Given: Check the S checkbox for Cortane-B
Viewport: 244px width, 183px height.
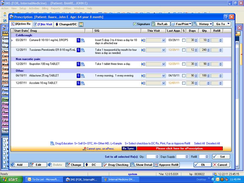Looking at the screenshot, I should coord(184,40).
